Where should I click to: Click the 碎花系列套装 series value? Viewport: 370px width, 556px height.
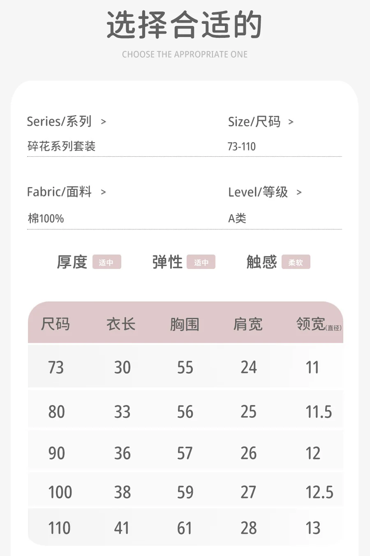[62, 146]
